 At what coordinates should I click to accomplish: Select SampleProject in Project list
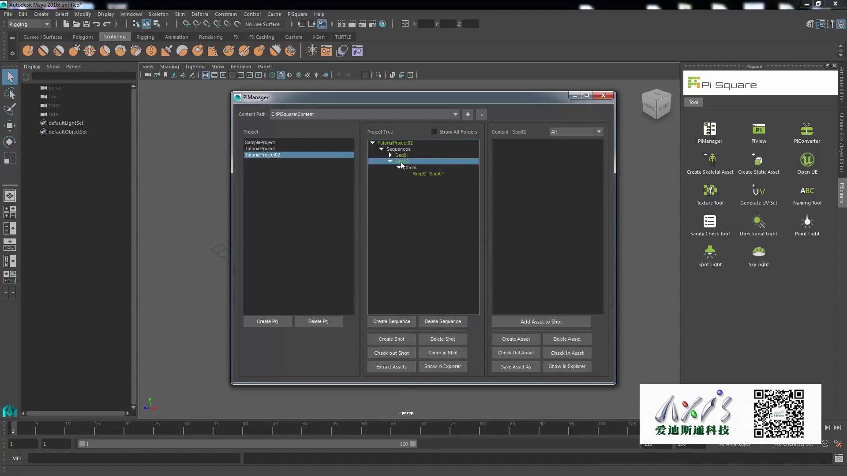(x=260, y=142)
